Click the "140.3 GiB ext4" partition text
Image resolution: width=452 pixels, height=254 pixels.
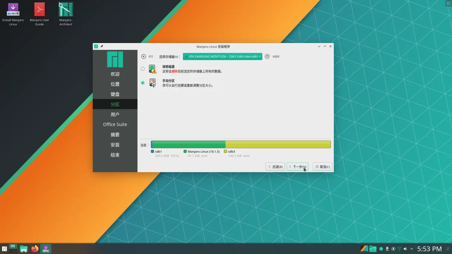(239, 156)
